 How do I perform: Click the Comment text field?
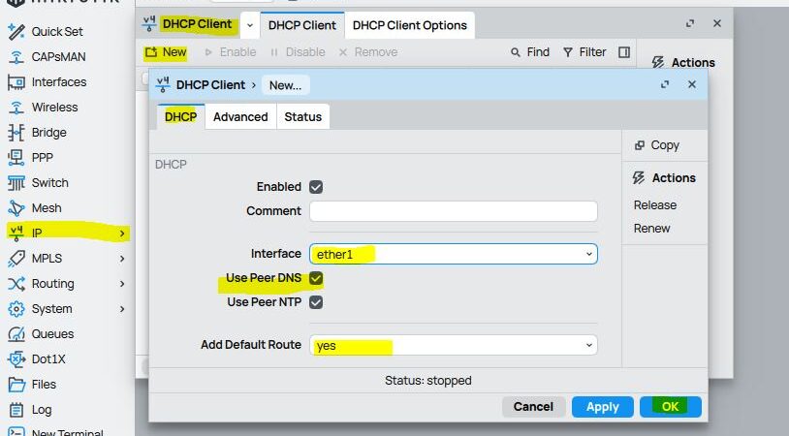453,211
